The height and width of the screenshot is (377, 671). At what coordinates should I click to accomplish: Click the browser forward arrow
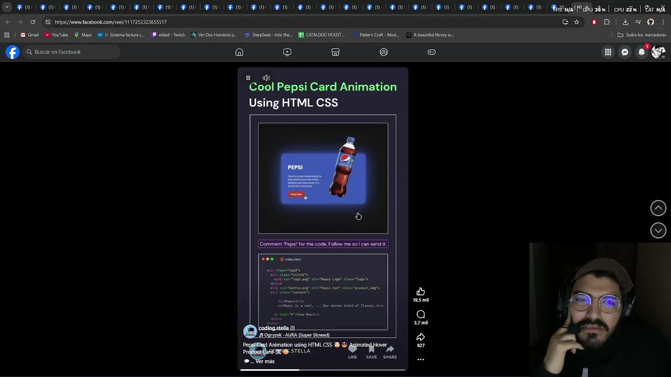(x=20, y=22)
